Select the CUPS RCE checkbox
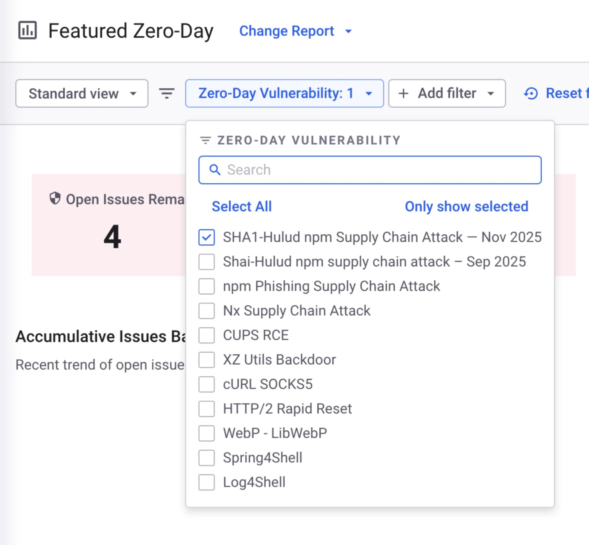This screenshot has width=589, height=545. pyautogui.click(x=207, y=335)
